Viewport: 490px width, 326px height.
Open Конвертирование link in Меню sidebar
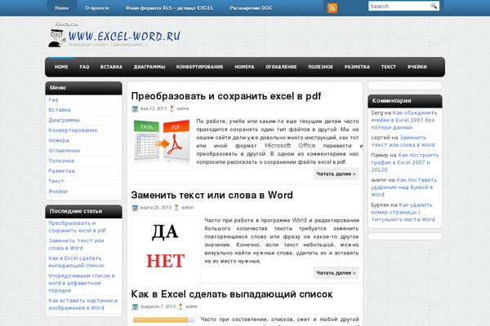pyautogui.click(x=73, y=130)
